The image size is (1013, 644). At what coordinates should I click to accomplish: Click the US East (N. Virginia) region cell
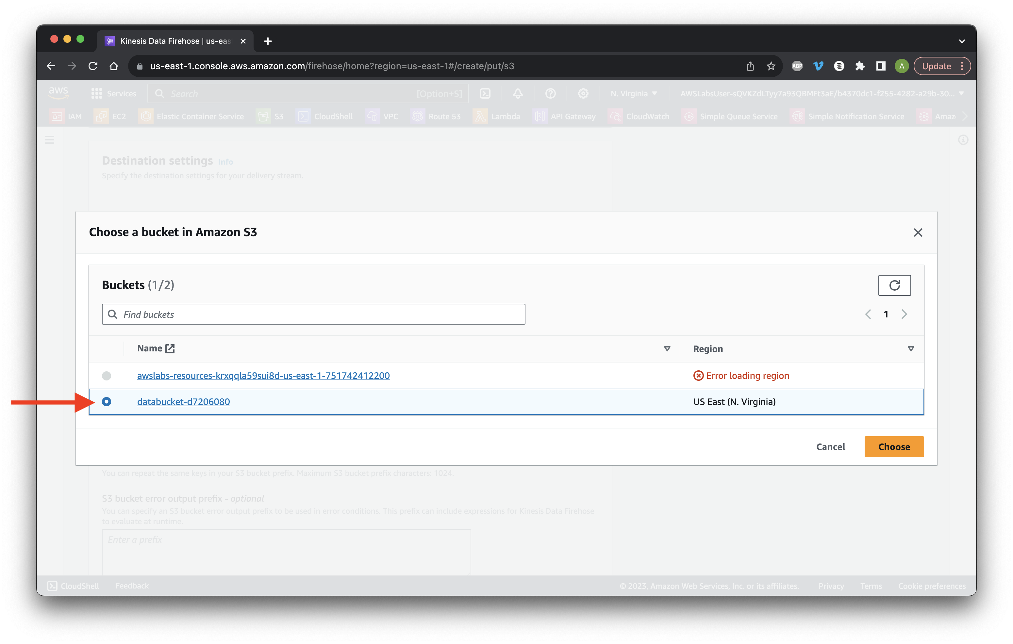(x=735, y=401)
